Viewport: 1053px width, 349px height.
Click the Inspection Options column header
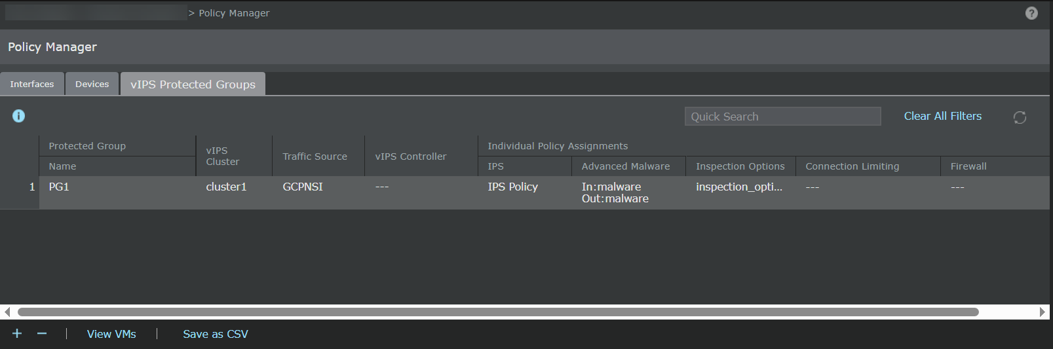(740, 166)
